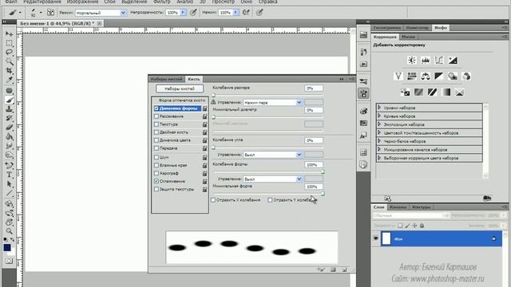This screenshot has width=511, height=287.
Task: Select the Lasso tool
Action: tap(9, 53)
